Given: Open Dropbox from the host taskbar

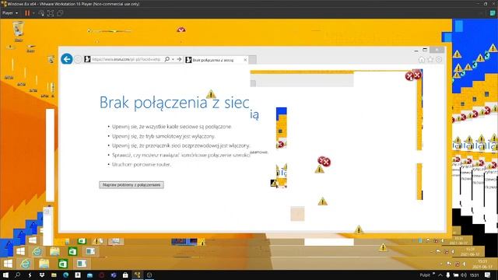Looking at the screenshot, I should [41, 275].
